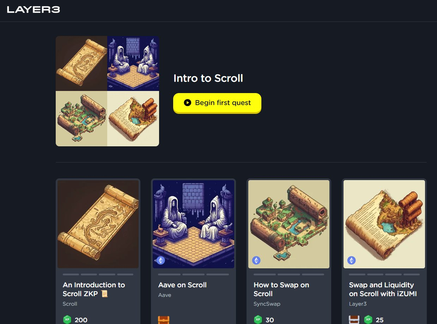Open Swap and Liquidity with iZUMI title

383,289
